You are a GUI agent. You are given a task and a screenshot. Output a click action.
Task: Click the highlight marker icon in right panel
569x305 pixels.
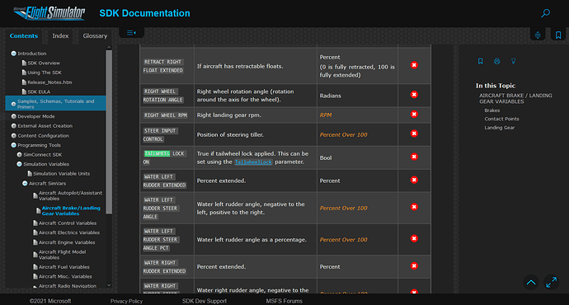click(513, 61)
